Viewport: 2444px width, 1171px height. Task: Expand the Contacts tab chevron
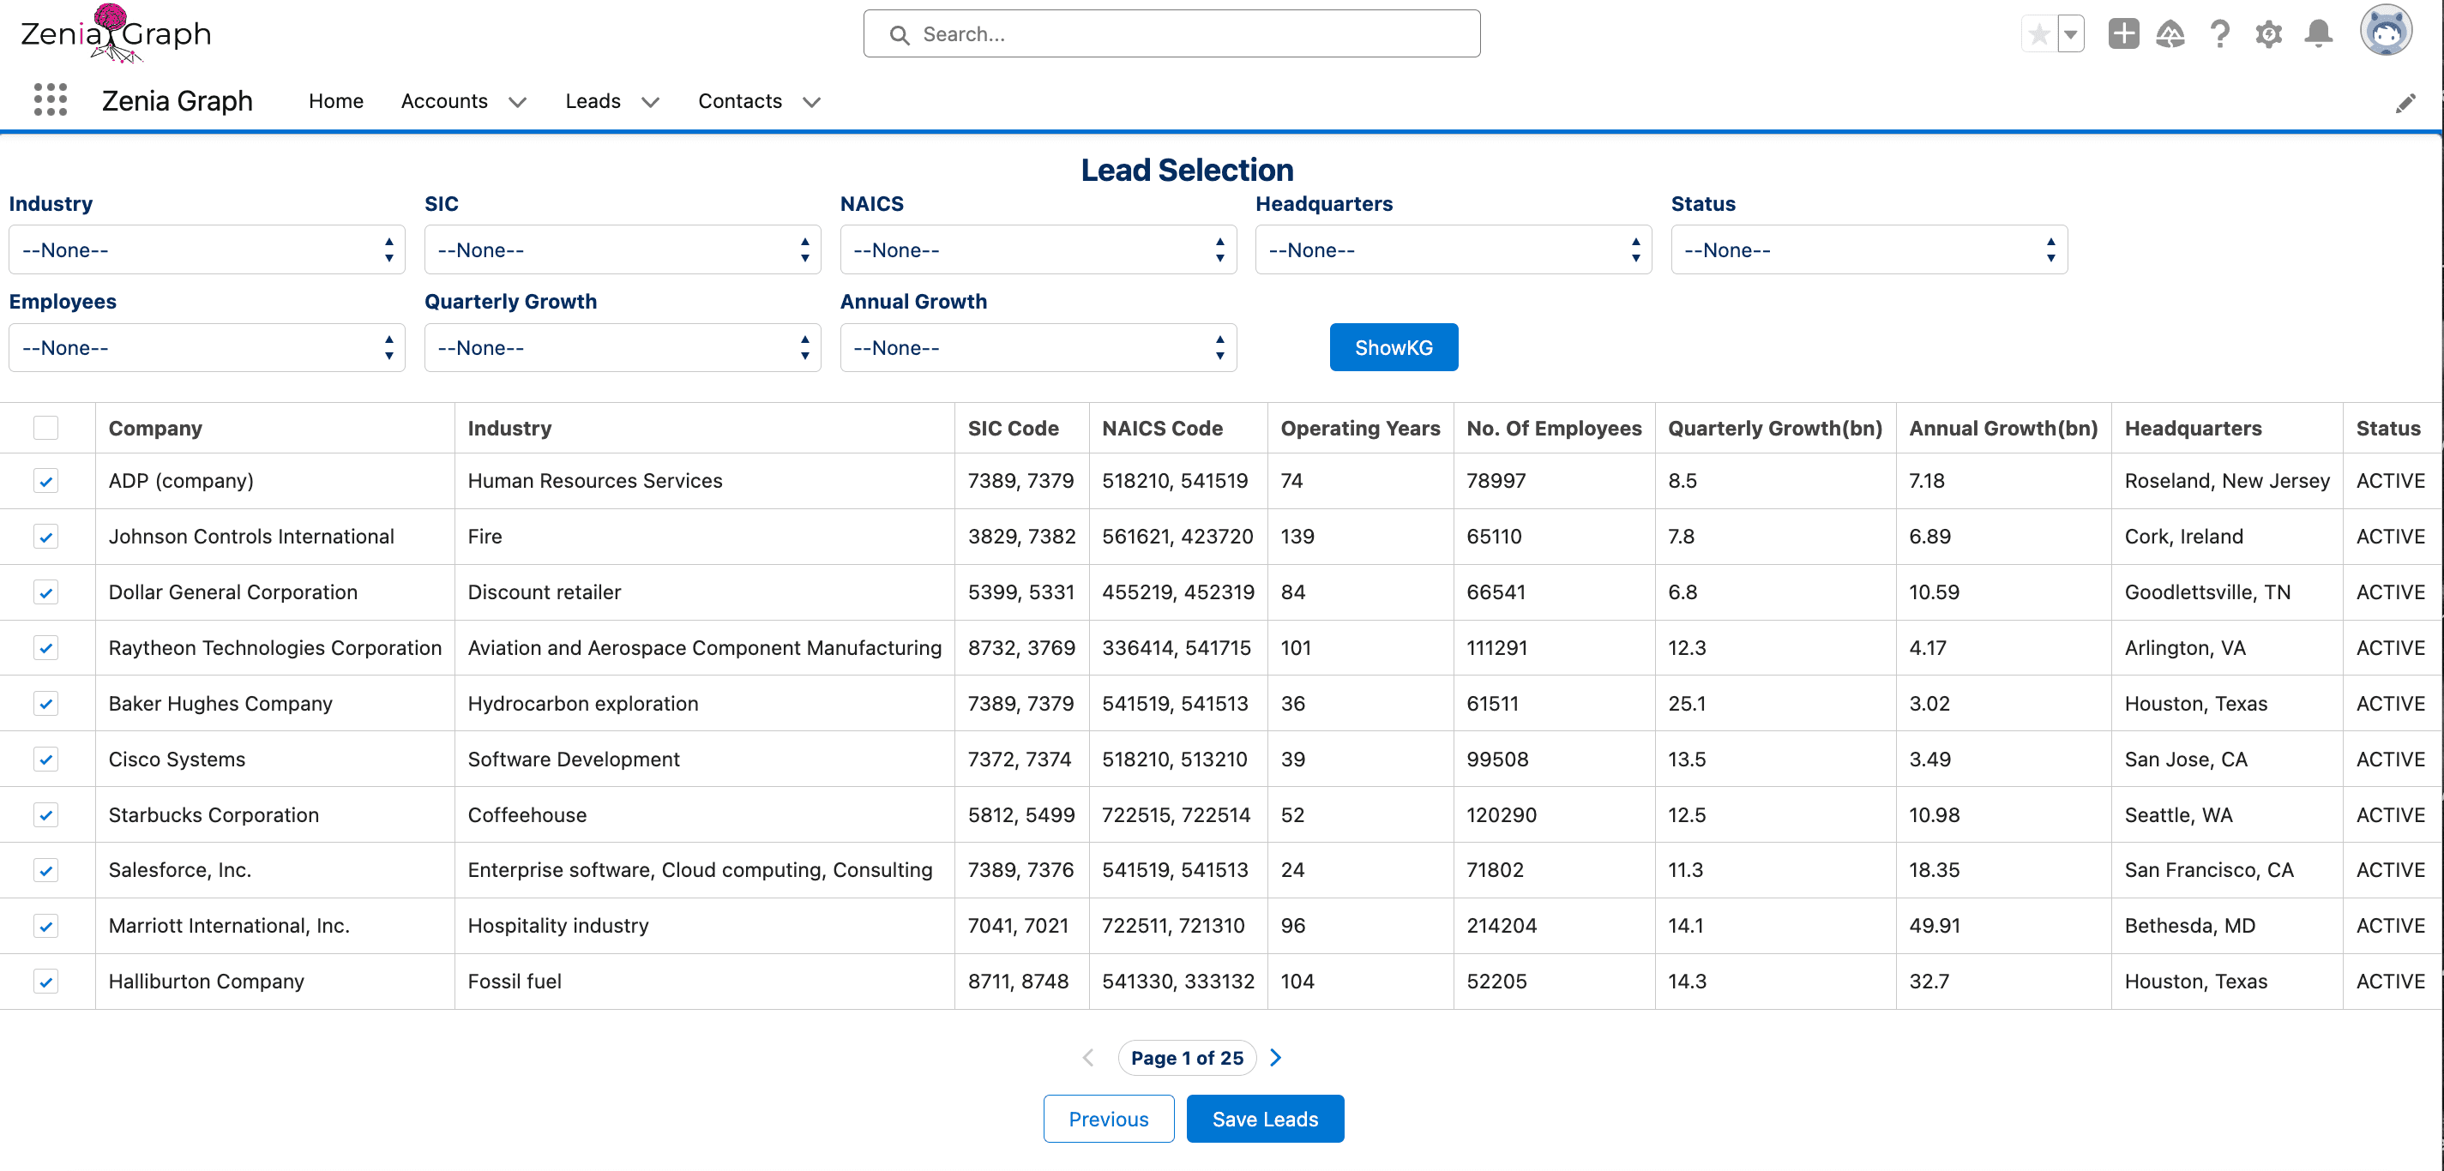pyautogui.click(x=811, y=102)
